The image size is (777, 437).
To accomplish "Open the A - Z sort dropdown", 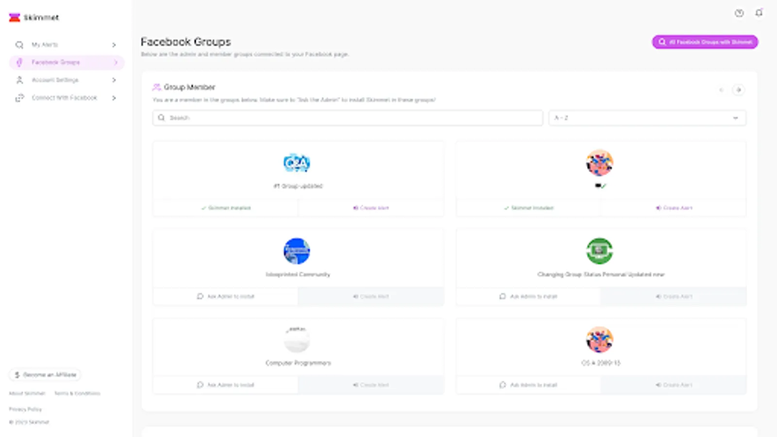I will click(x=647, y=118).
